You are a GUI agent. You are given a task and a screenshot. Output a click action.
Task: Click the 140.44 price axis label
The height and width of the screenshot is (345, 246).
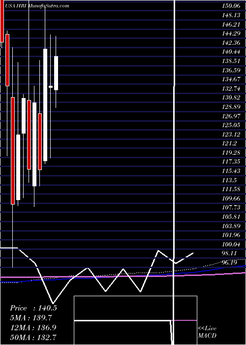click(x=231, y=52)
